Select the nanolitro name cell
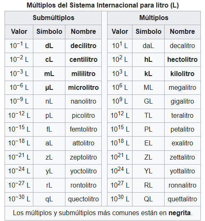 83,102
